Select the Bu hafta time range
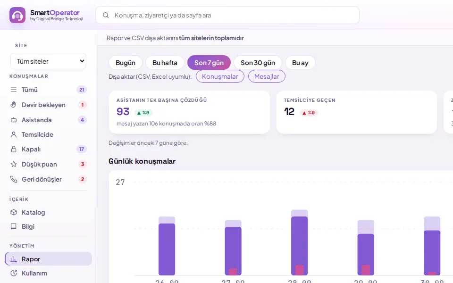Viewport: 453px width, 283px height. 165,63
